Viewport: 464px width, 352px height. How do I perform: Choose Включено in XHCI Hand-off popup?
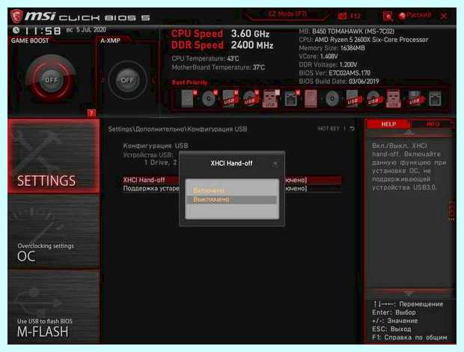(x=231, y=190)
